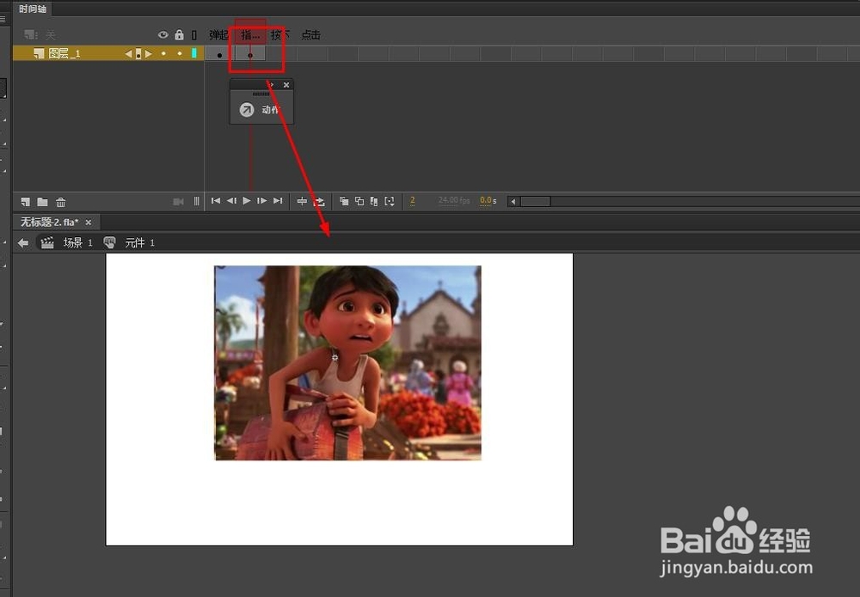Close the 无标题-2.fla document tab
Image resolution: width=860 pixels, height=597 pixels.
pyautogui.click(x=89, y=222)
